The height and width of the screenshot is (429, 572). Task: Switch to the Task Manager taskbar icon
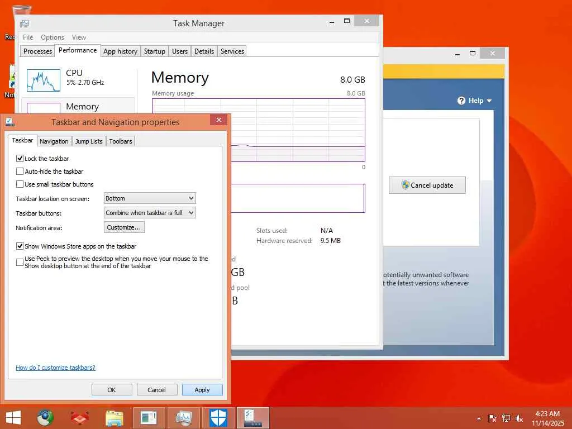(183, 418)
